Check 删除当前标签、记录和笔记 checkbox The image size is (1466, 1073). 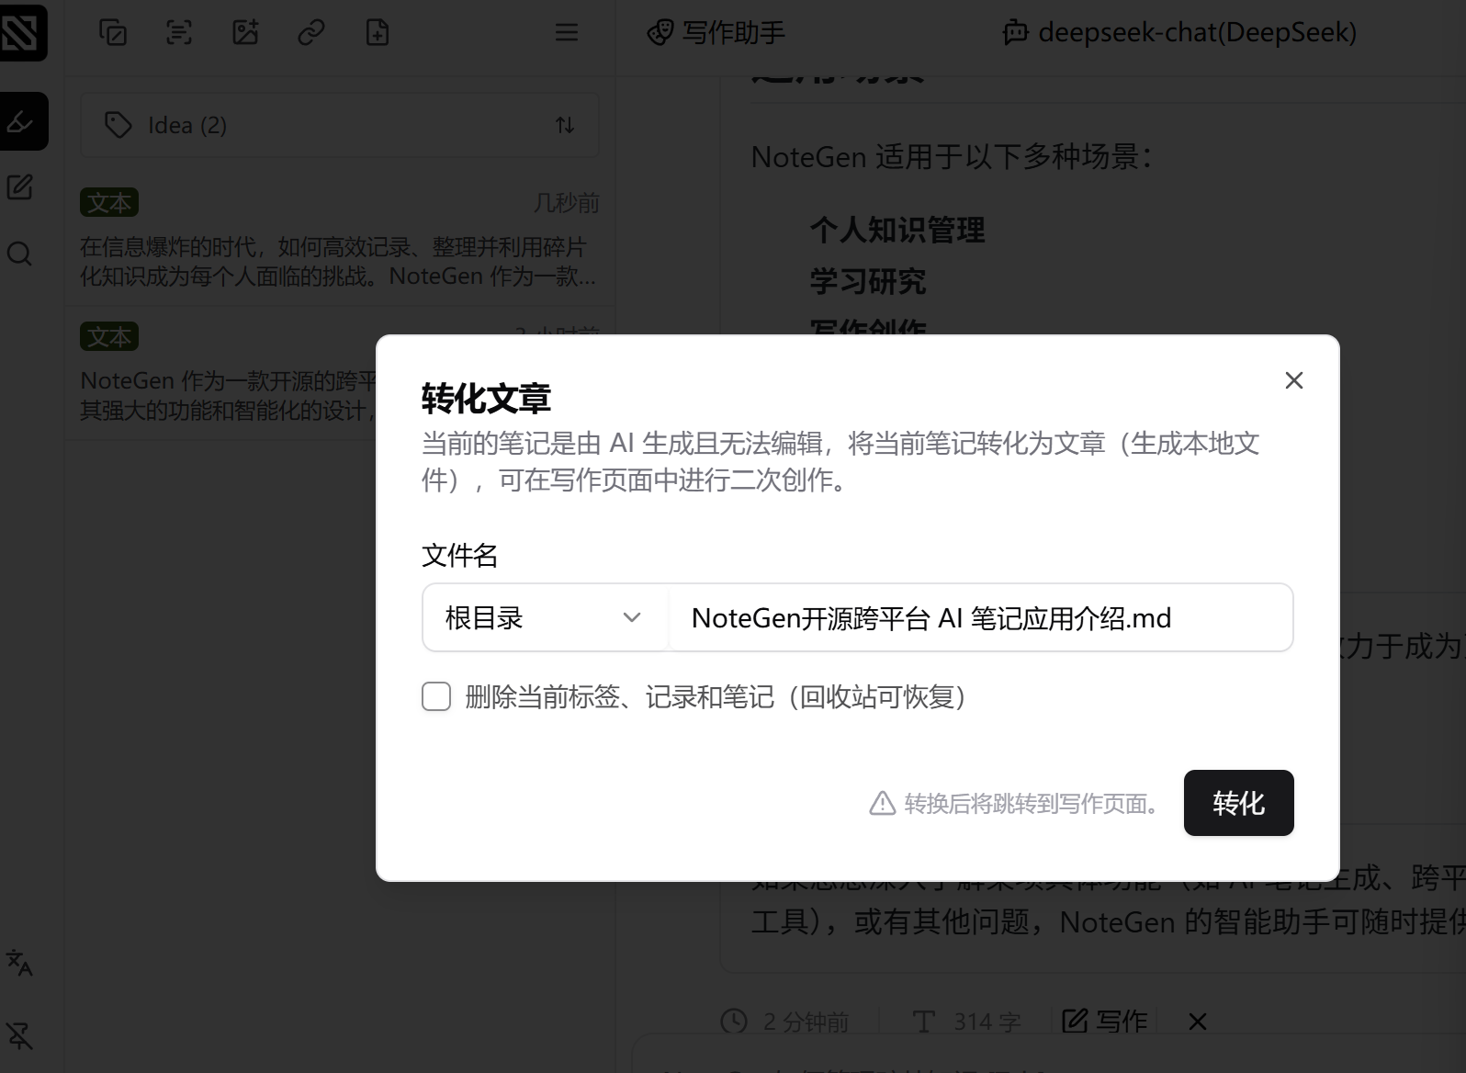pos(436,696)
